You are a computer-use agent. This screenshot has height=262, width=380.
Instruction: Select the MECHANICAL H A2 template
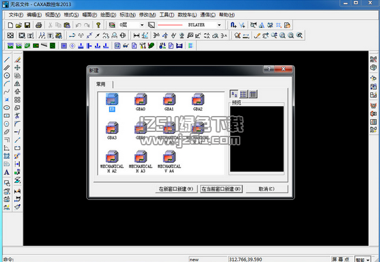click(x=112, y=162)
